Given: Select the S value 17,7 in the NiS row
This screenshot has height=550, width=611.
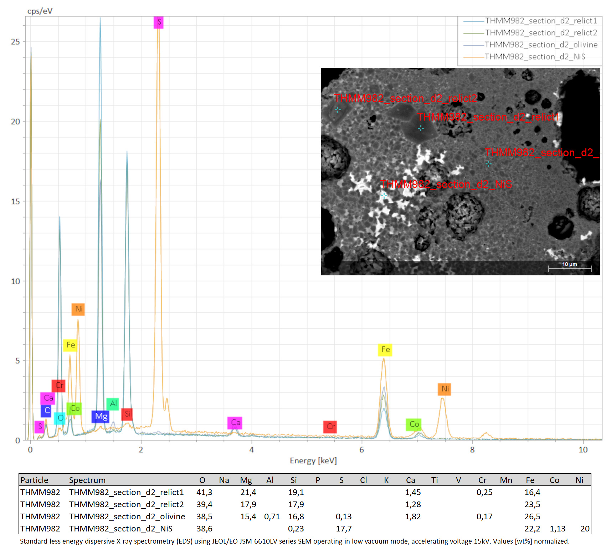Looking at the screenshot, I should [344, 529].
